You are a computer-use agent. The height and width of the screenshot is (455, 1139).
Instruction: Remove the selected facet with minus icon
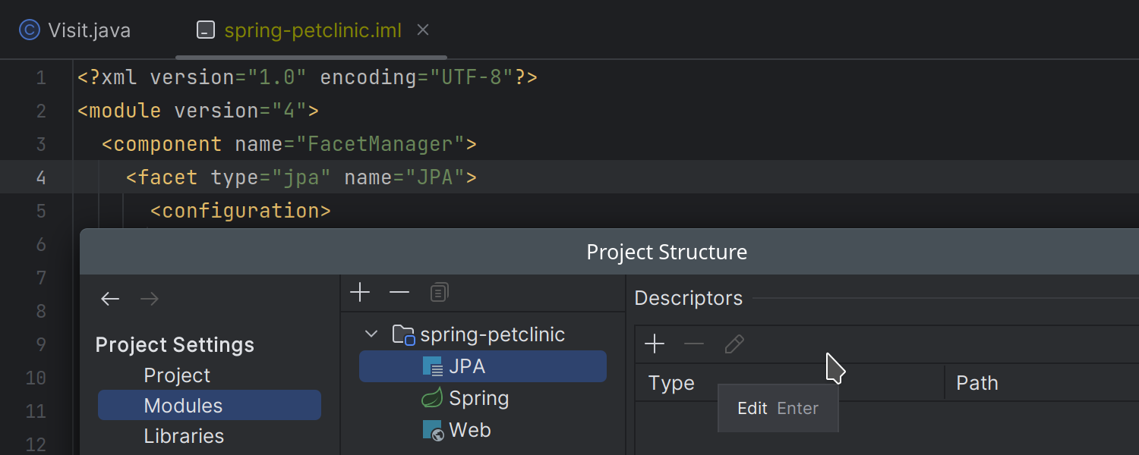399,292
